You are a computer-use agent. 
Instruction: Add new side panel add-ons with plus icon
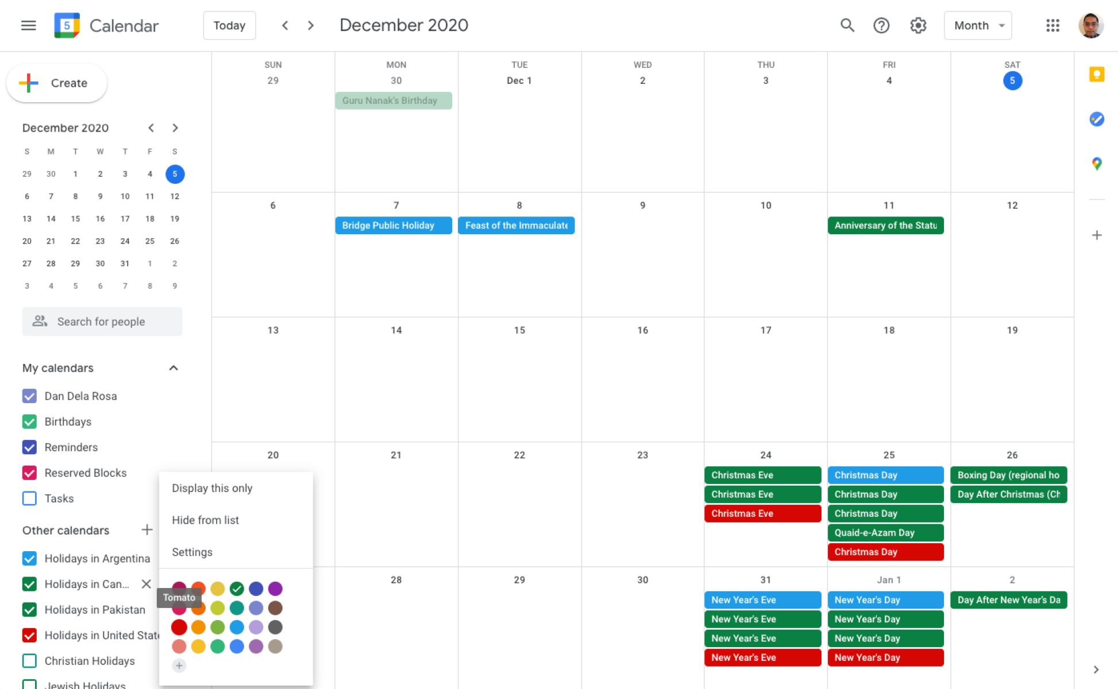click(1096, 234)
